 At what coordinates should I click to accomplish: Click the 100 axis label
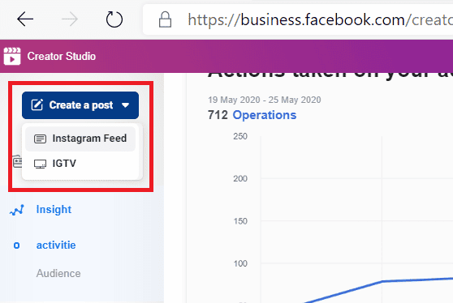coord(240,263)
